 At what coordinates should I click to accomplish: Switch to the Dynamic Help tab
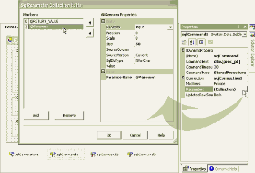[x=223, y=169]
